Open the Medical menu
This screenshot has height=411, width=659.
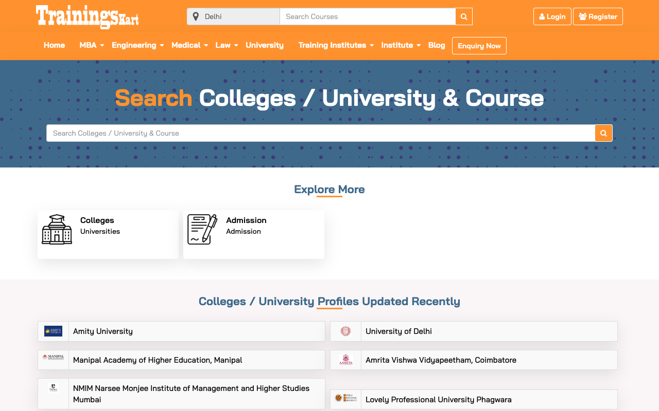click(186, 45)
